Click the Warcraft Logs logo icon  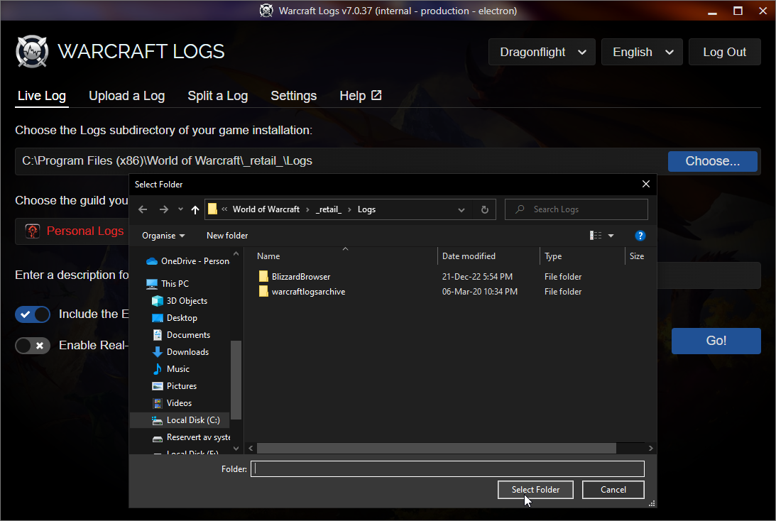pyautogui.click(x=32, y=52)
